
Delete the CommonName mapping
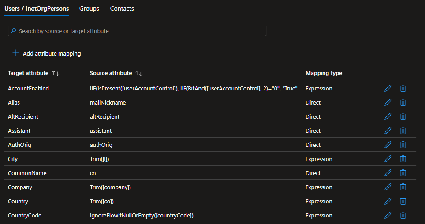pyautogui.click(x=403, y=173)
